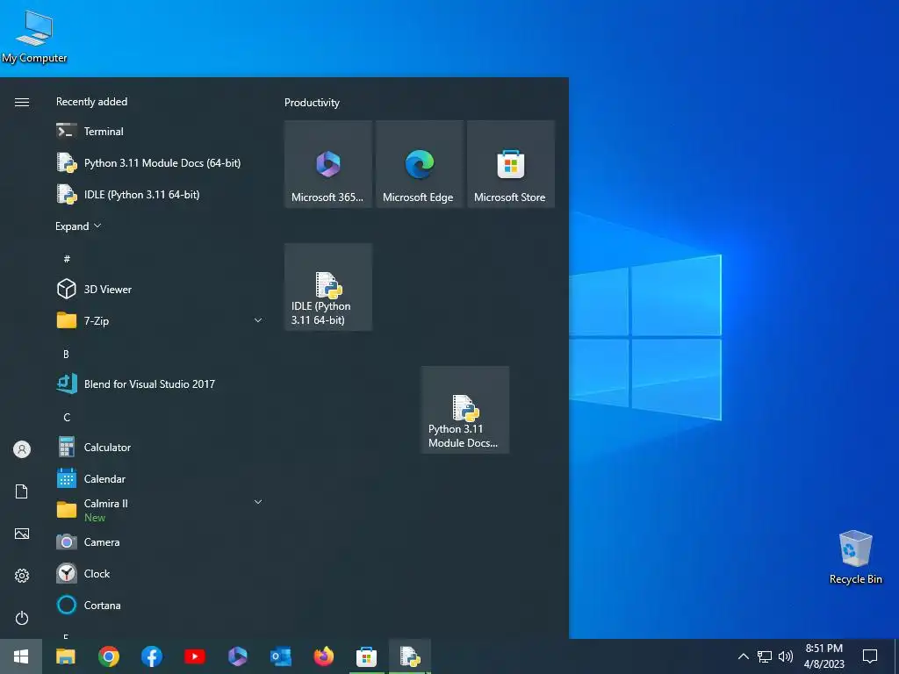Jump via the C letter header
Viewport: 899px width, 674px height.
[x=67, y=417]
